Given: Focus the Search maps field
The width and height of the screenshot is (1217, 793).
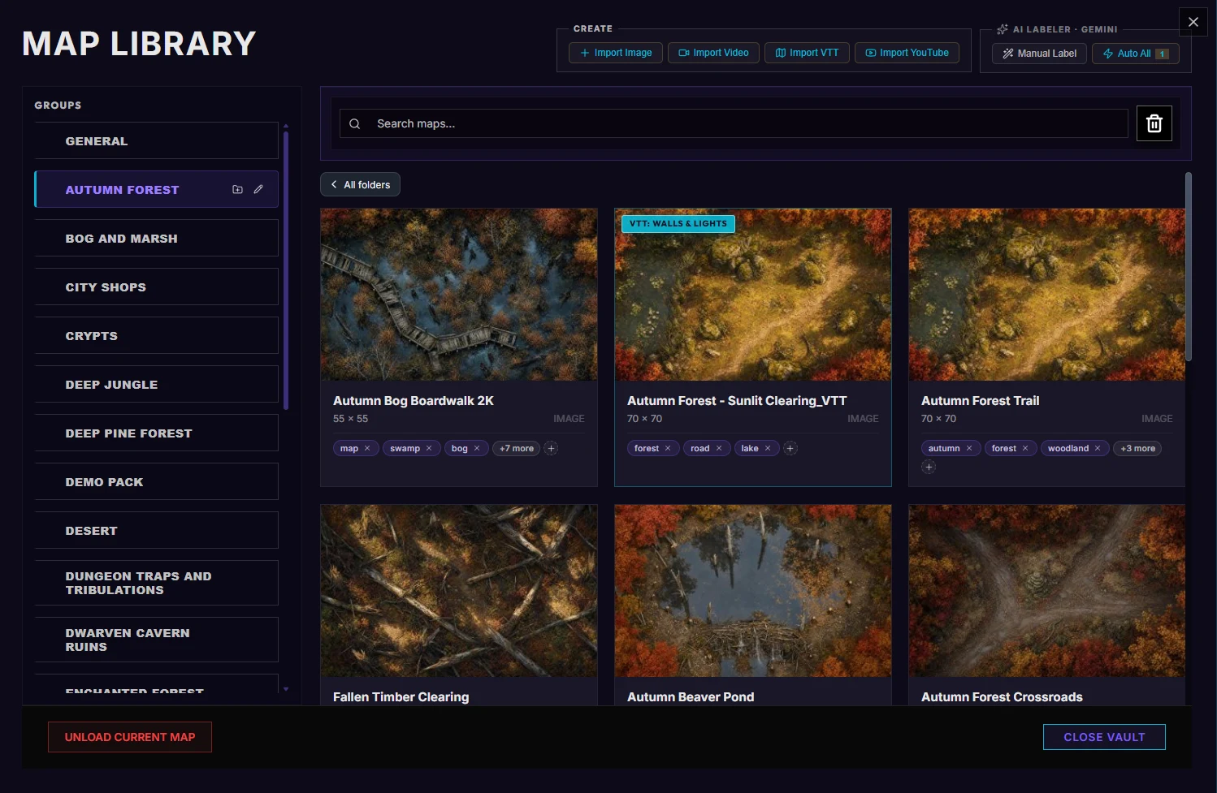Looking at the screenshot, I should [x=734, y=123].
